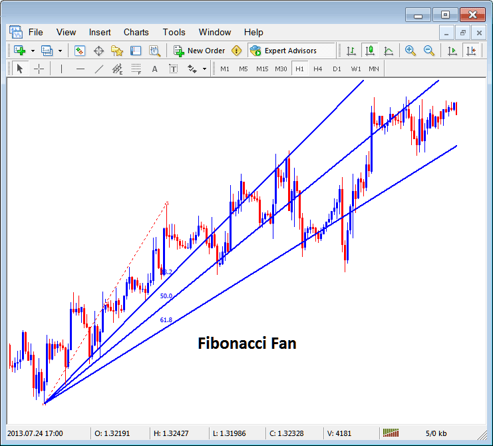Zoom out on the chart
This screenshot has height=446, width=493.
click(429, 51)
